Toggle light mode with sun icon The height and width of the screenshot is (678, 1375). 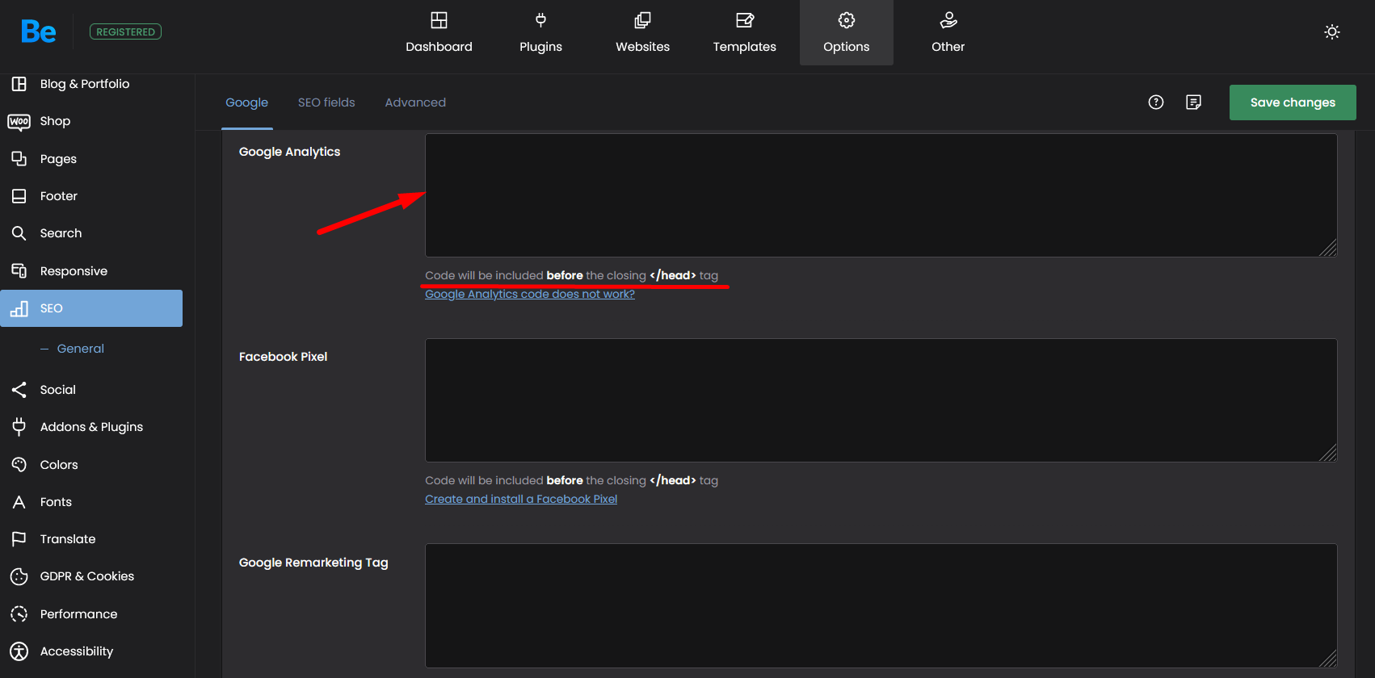tap(1332, 31)
